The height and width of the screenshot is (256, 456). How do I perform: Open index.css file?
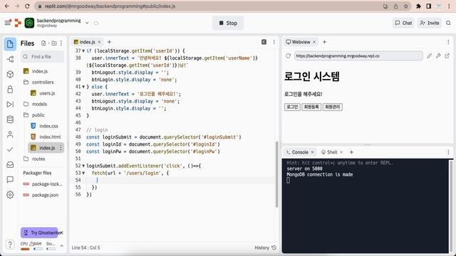[48, 126]
